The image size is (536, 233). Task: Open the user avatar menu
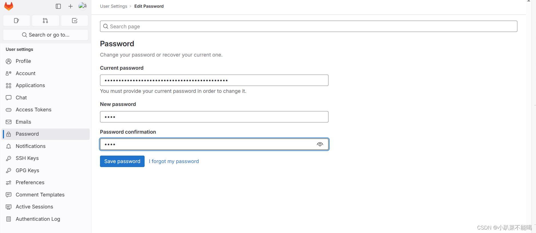(83, 6)
